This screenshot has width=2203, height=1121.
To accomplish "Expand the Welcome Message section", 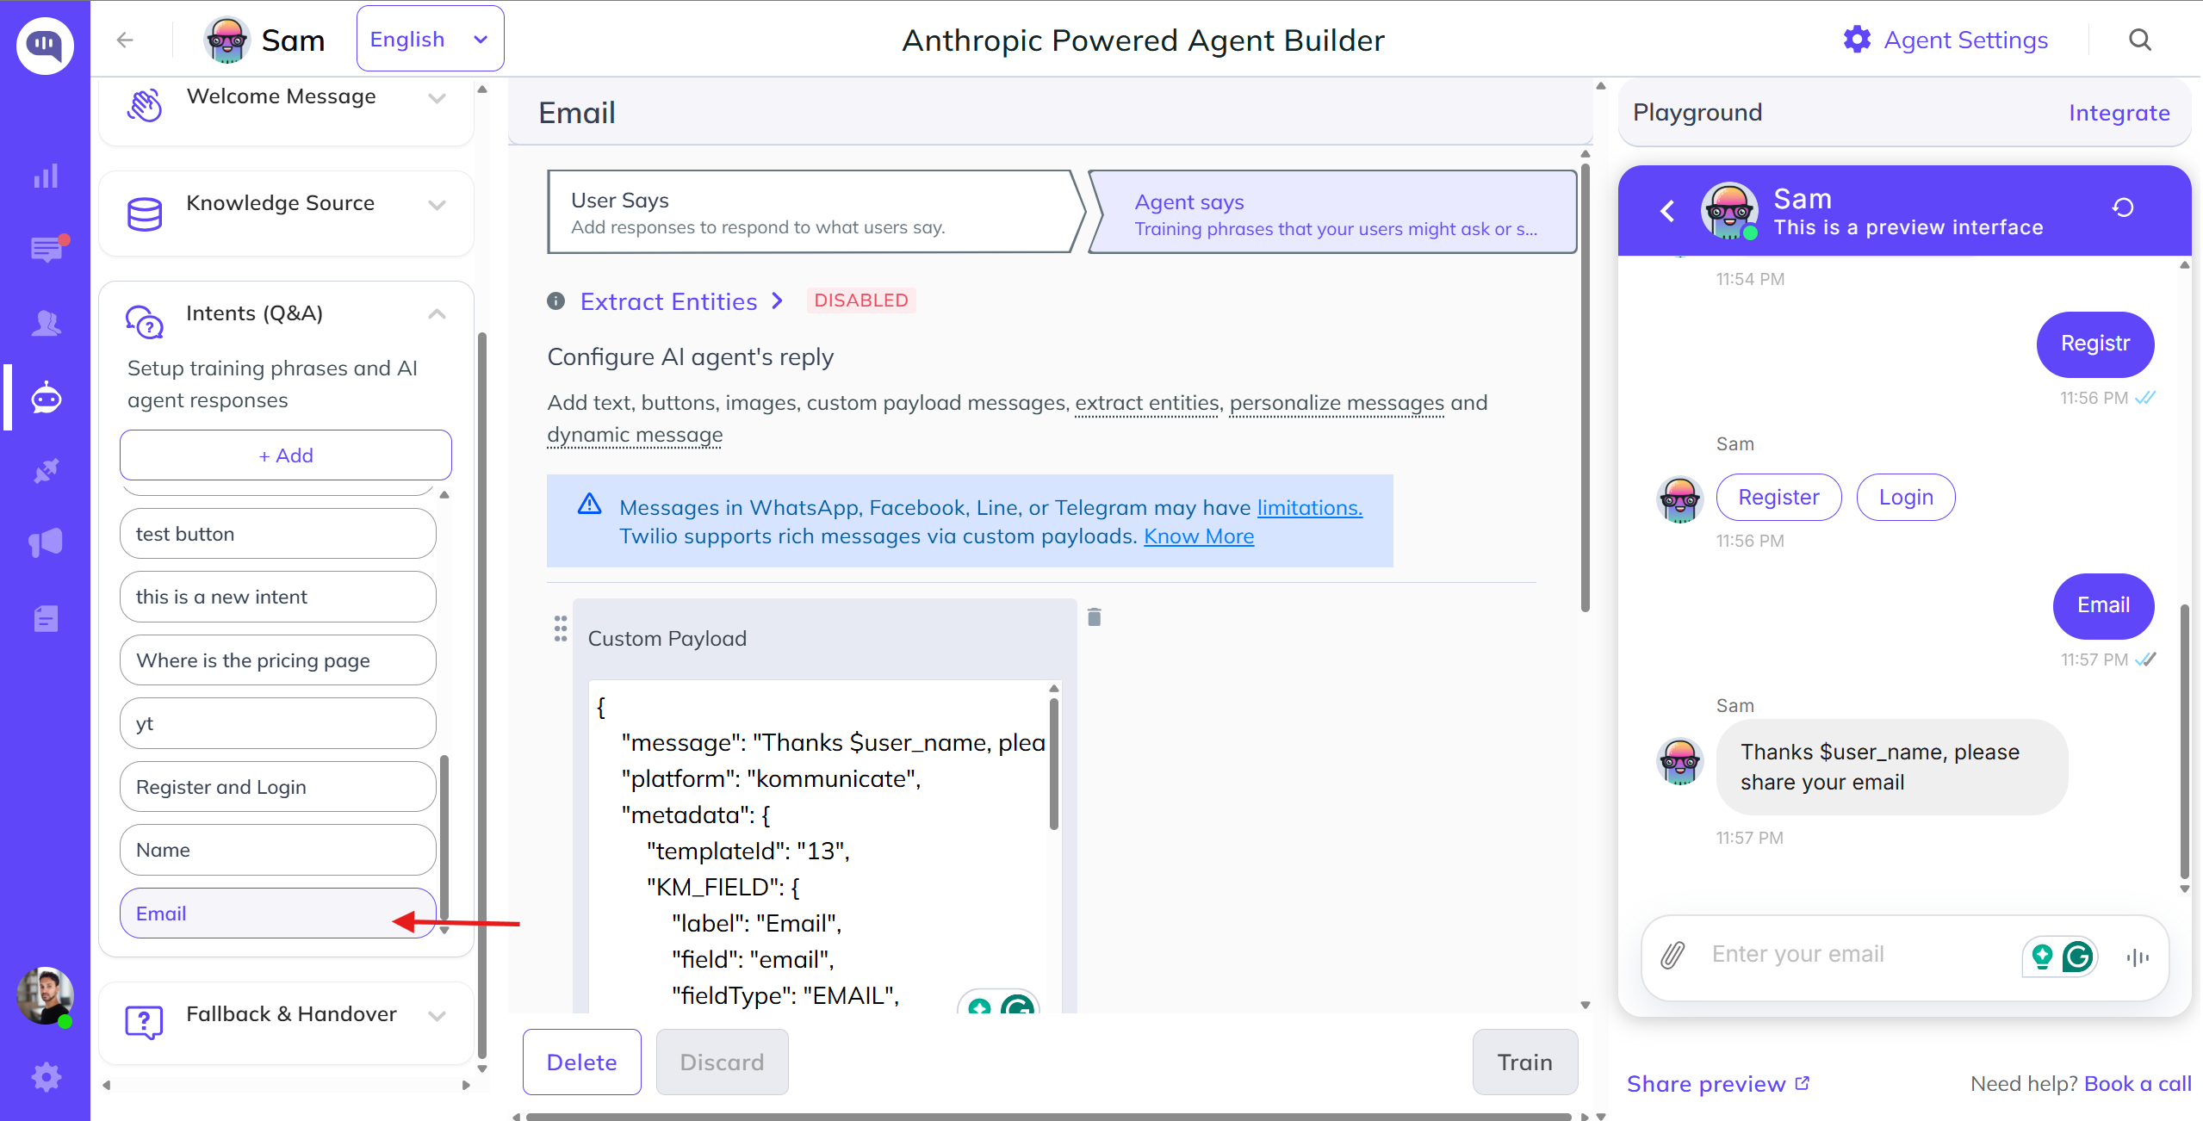I will pos(437,99).
